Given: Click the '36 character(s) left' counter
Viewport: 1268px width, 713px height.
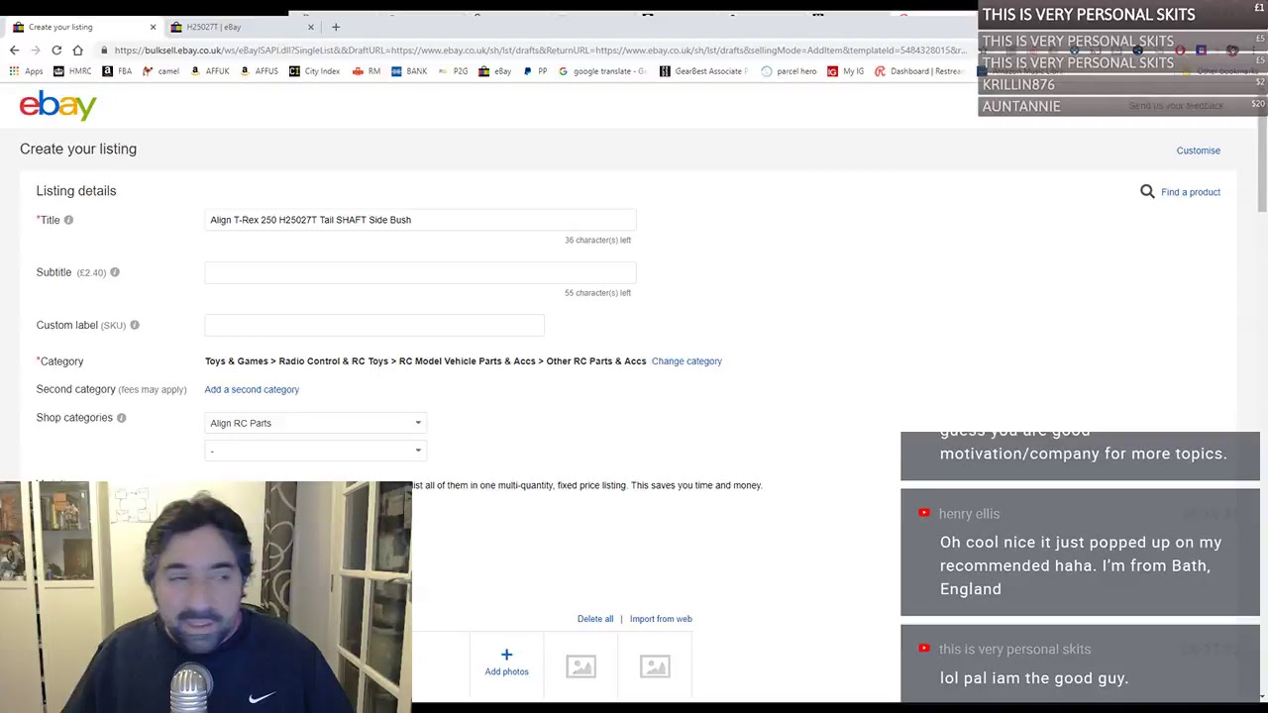Looking at the screenshot, I should tap(597, 240).
